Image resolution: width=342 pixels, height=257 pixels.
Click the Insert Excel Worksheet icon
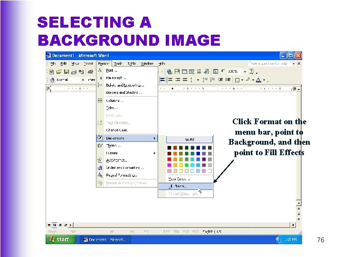click(x=191, y=71)
